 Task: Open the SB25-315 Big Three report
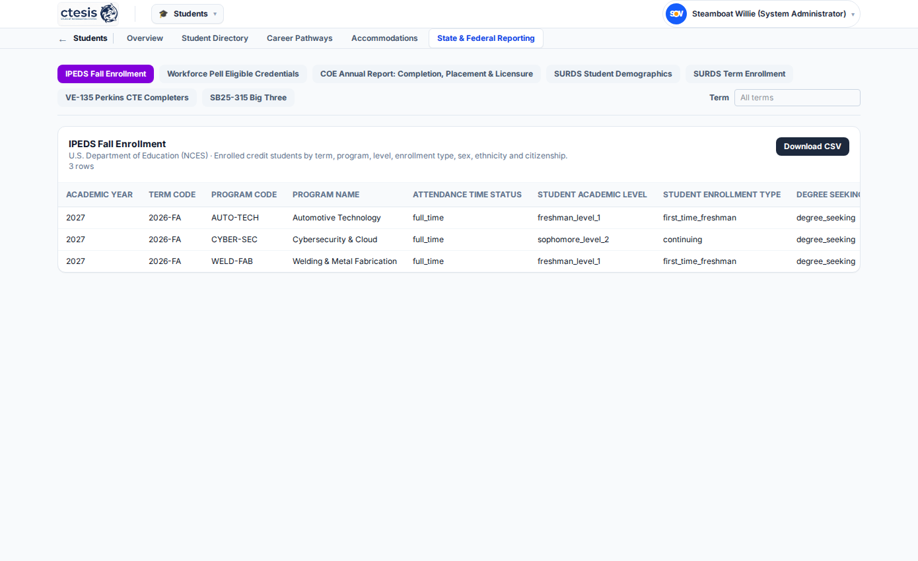coord(248,98)
